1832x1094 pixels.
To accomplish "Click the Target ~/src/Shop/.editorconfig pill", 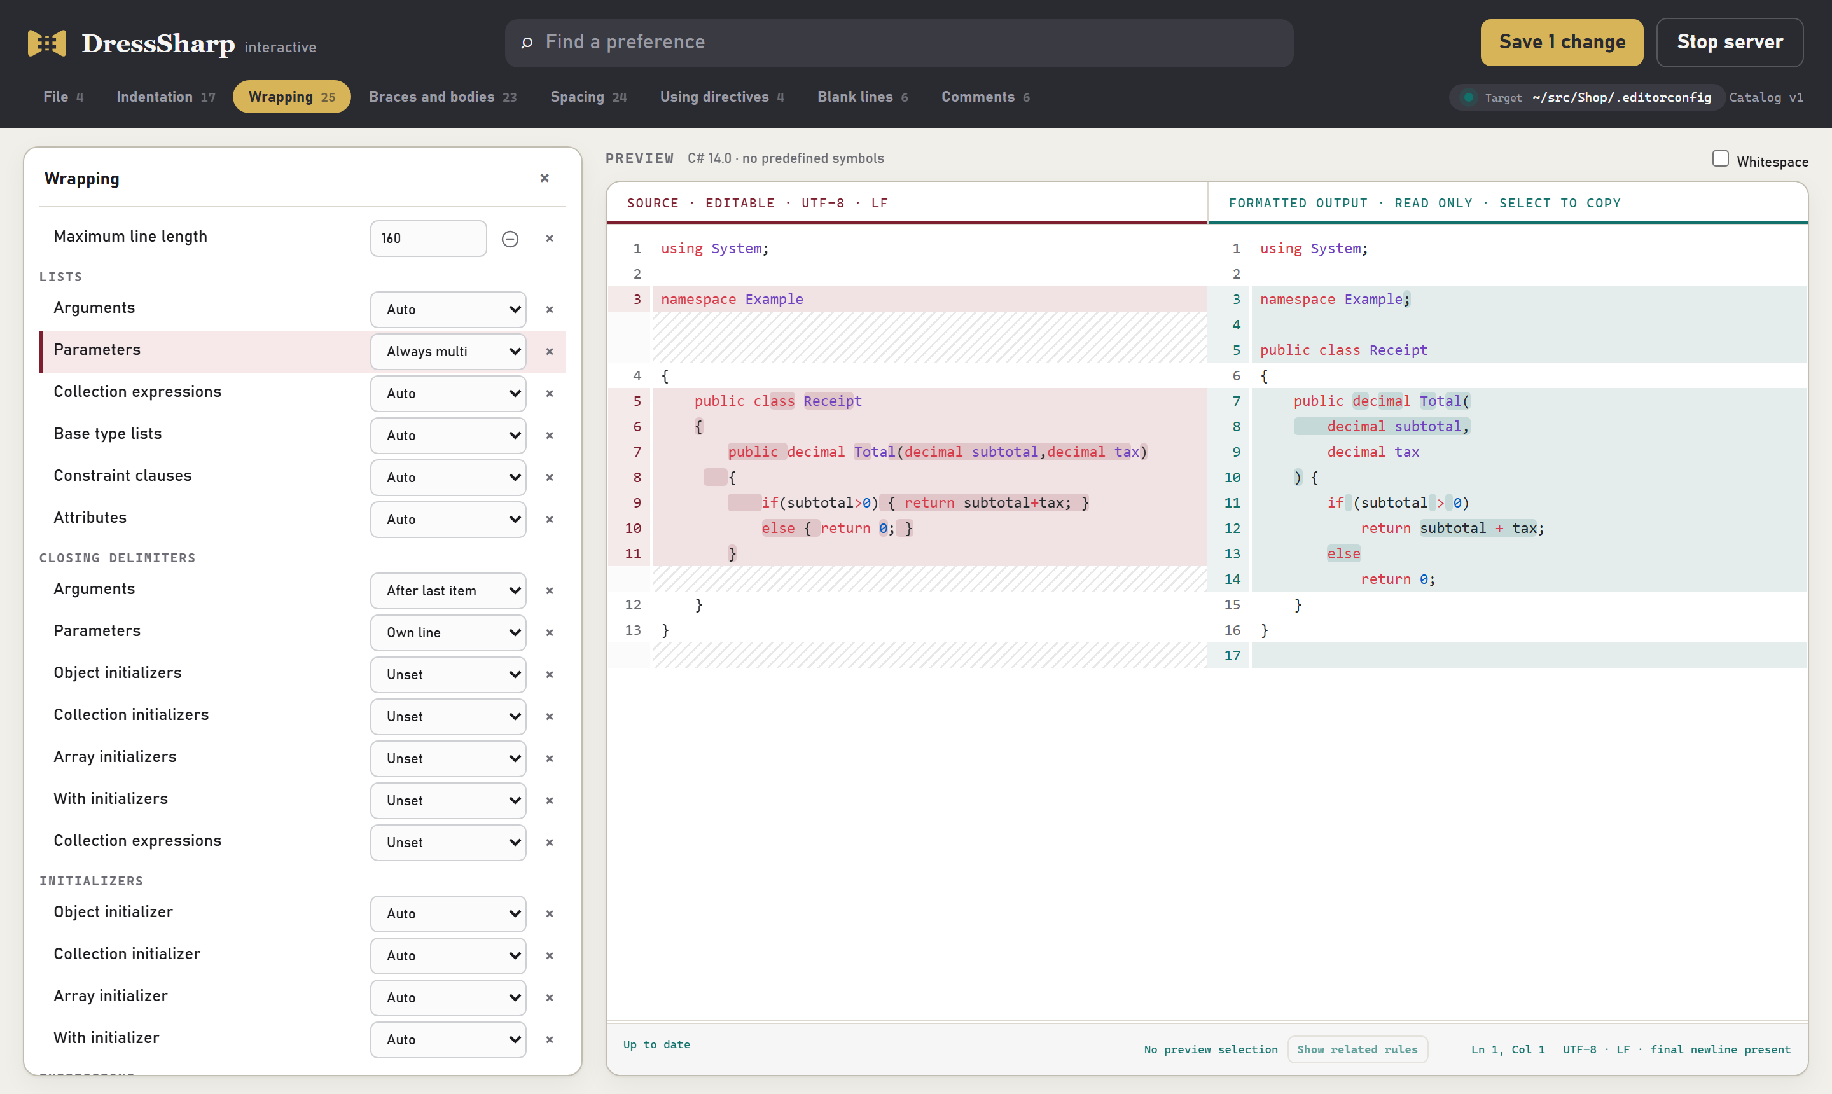I will (x=1586, y=97).
